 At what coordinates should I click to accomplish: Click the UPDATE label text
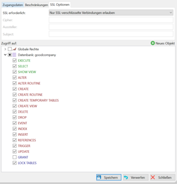24,152
